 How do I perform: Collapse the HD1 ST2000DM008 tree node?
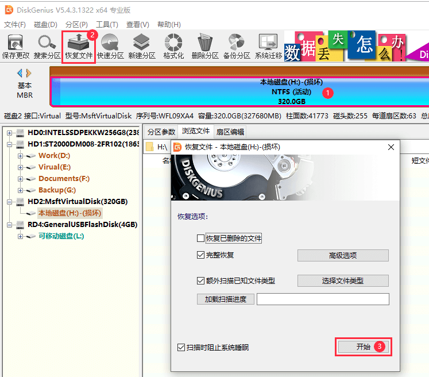[x=10, y=145]
